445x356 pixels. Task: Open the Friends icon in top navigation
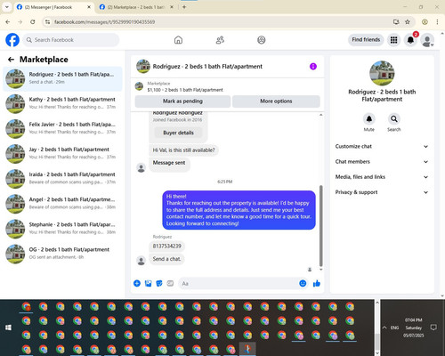[220, 40]
